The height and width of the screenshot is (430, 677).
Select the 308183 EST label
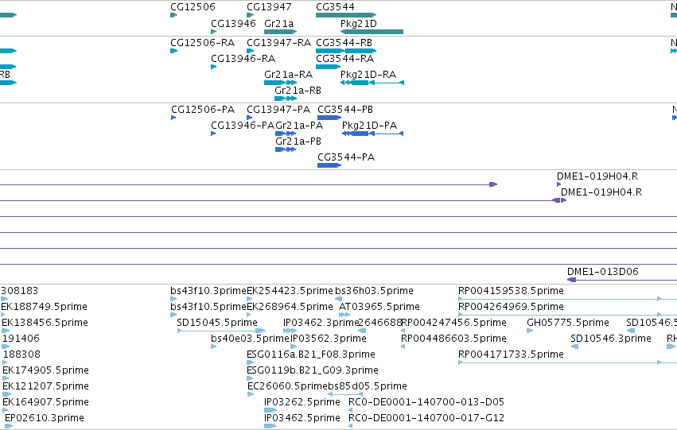pyautogui.click(x=19, y=291)
